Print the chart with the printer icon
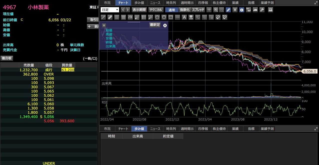 (270, 10)
